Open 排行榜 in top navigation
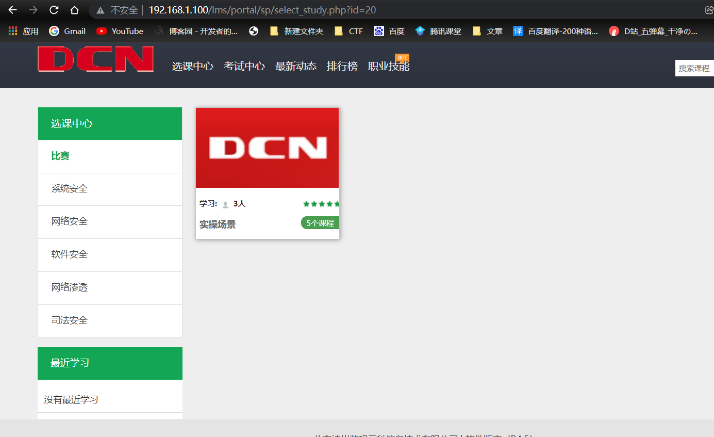 (x=342, y=66)
